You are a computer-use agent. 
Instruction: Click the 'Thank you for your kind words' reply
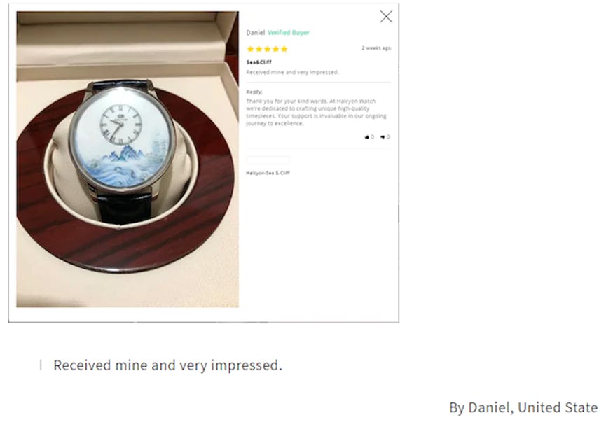[x=316, y=112]
